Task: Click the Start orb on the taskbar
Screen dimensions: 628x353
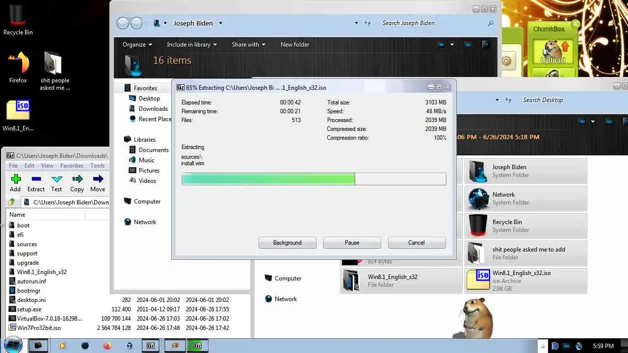Action: tap(12, 346)
